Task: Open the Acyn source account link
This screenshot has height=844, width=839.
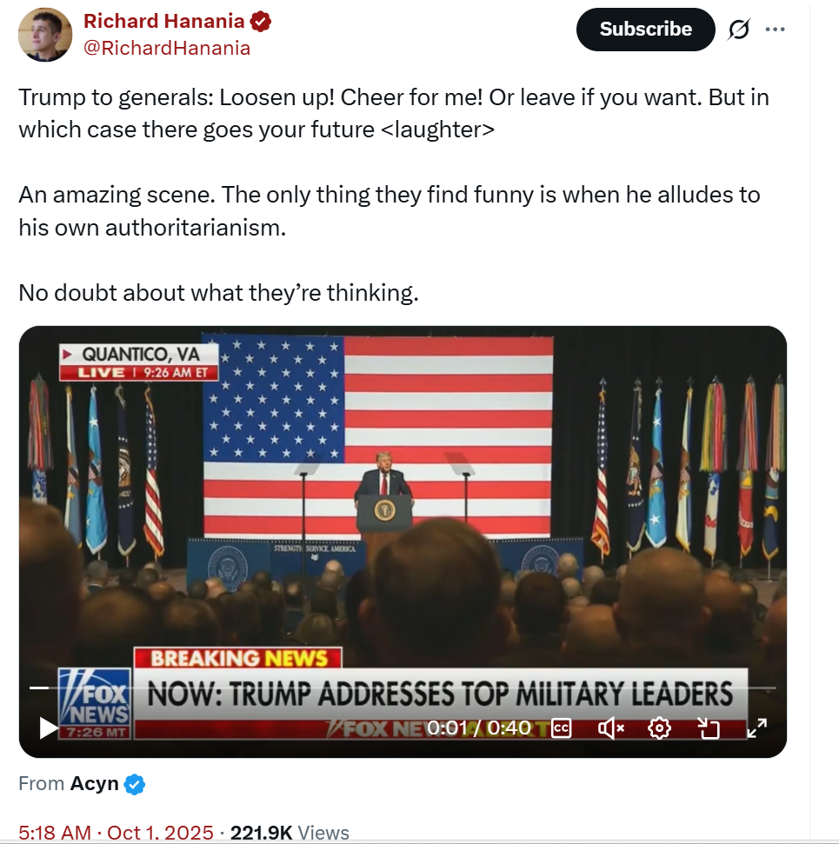Action: click(x=94, y=783)
